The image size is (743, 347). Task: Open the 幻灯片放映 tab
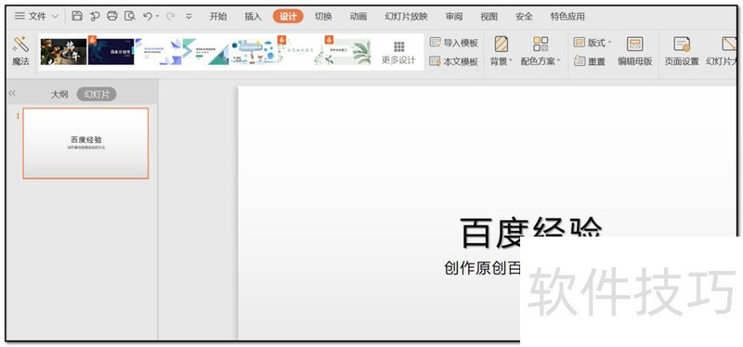pyautogui.click(x=406, y=17)
